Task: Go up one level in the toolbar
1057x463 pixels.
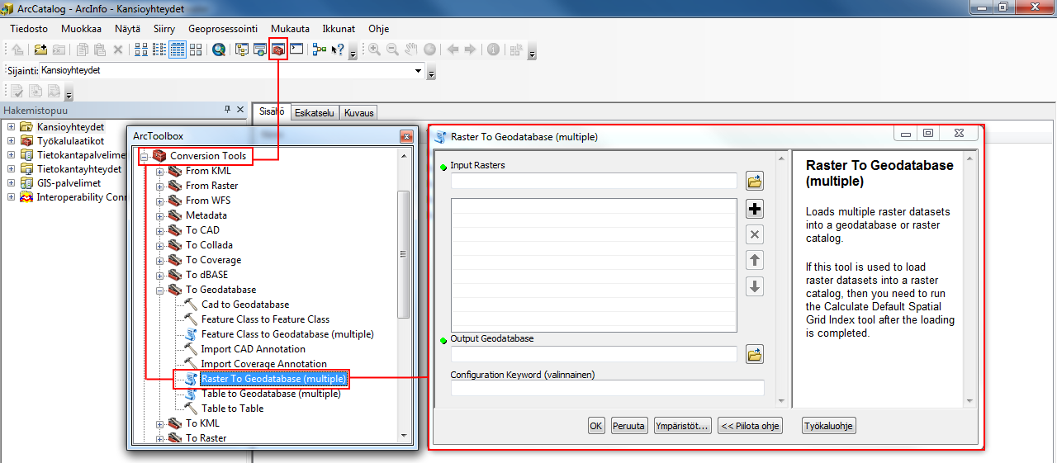Action: pos(17,50)
